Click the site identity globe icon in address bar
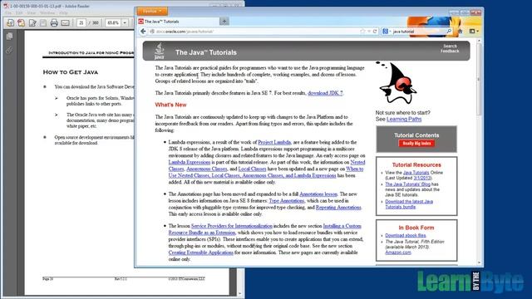532x299 pixels. point(152,32)
